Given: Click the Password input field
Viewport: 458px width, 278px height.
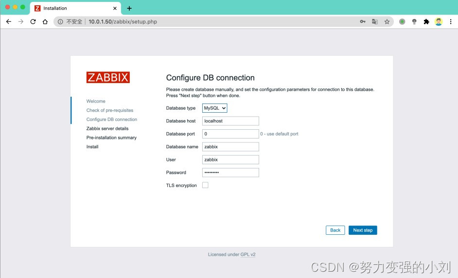Looking at the screenshot, I should click(x=230, y=173).
